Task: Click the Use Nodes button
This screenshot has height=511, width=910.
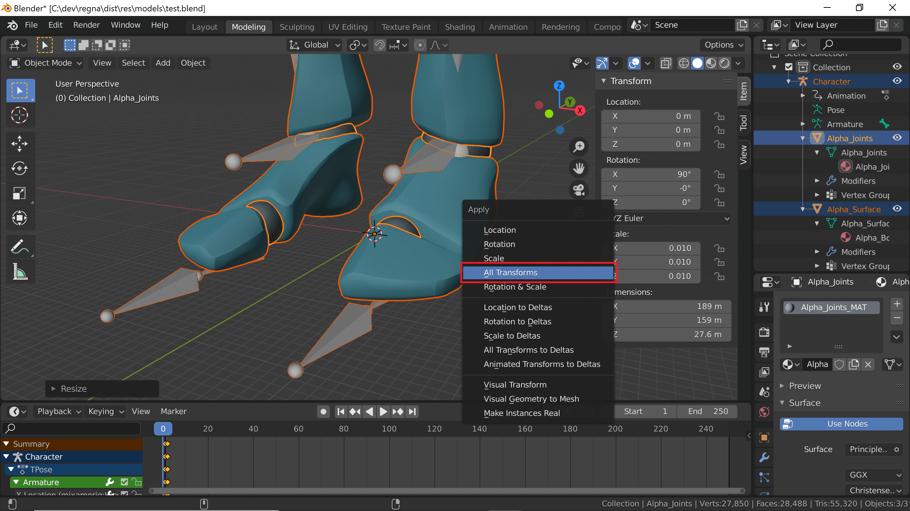Action: tap(841, 424)
